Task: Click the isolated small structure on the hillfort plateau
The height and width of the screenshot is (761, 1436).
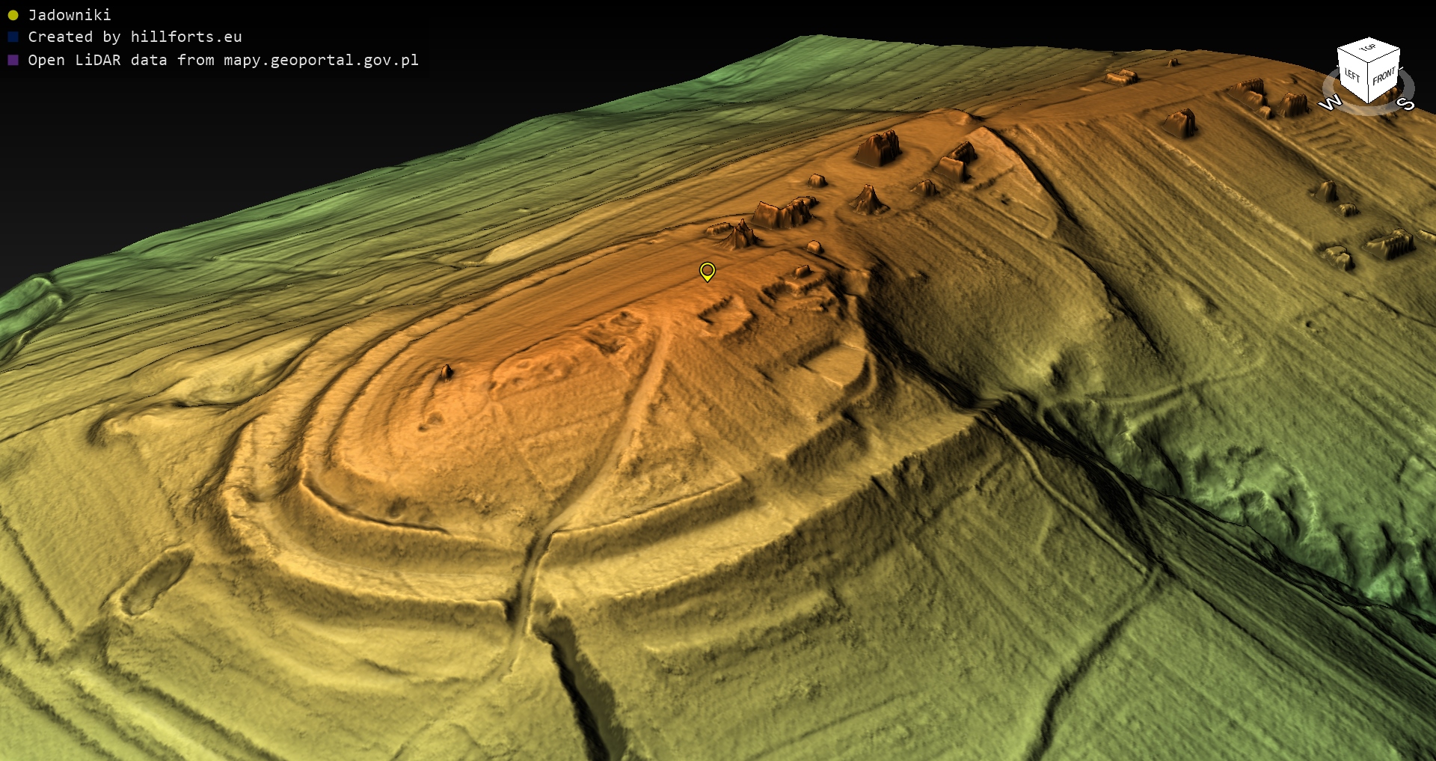Action: click(447, 372)
